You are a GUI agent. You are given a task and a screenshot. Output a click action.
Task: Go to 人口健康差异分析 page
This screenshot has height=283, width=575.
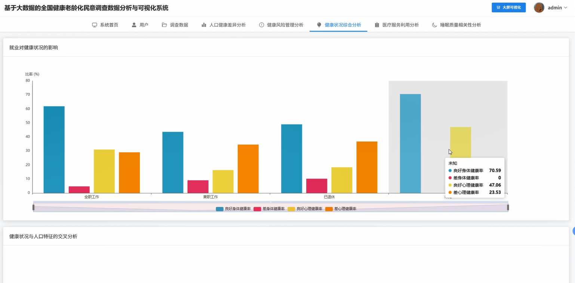(223, 25)
